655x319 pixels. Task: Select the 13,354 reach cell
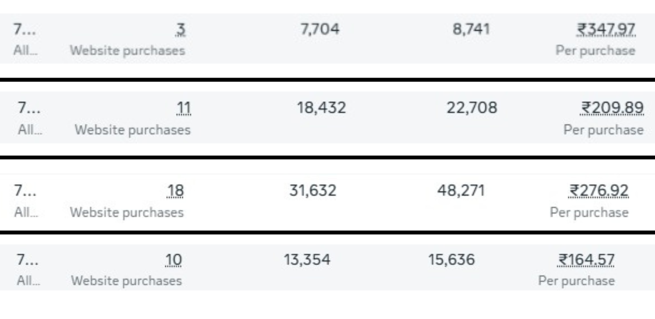click(307, 260)
